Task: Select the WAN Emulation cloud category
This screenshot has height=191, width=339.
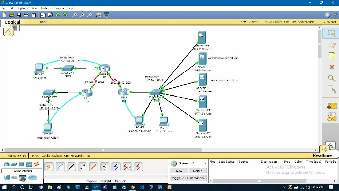Action: click(14, 177)
